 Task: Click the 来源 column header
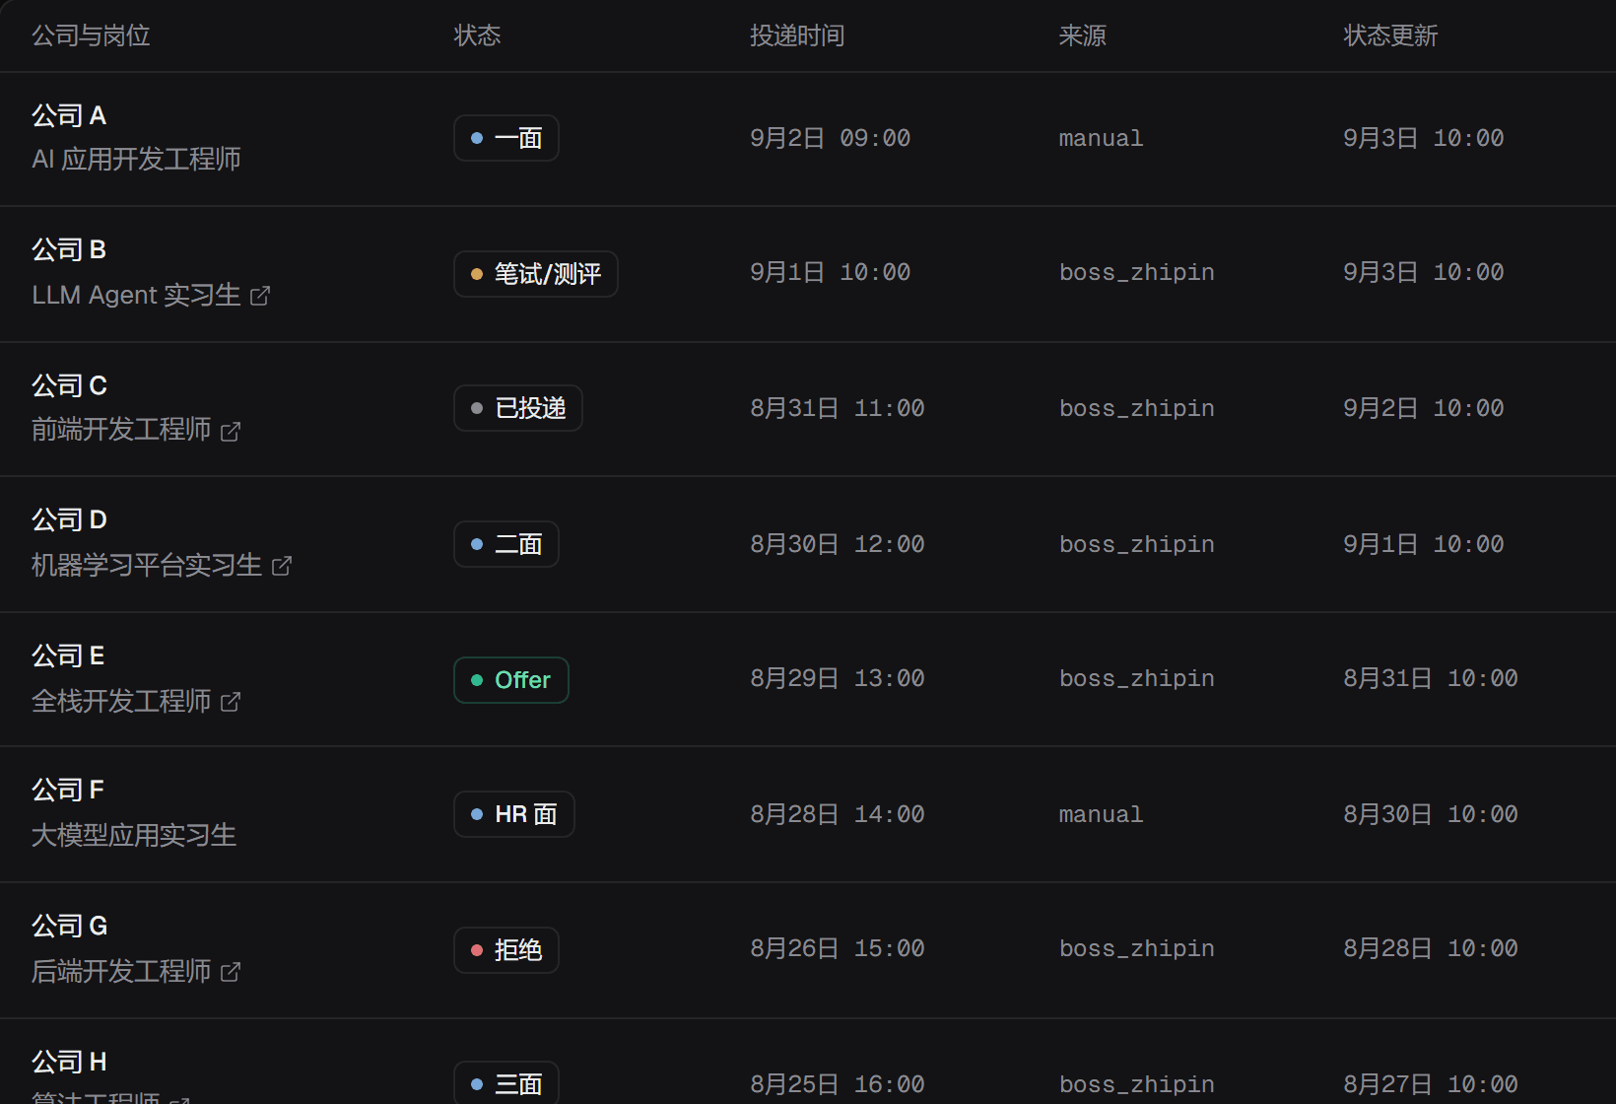tap(1082, 35)
